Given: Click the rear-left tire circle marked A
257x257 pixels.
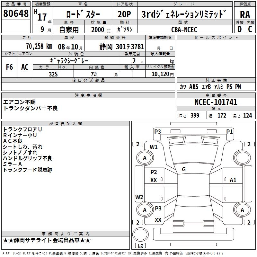Looking at the screenshot, I should [145, 210].
